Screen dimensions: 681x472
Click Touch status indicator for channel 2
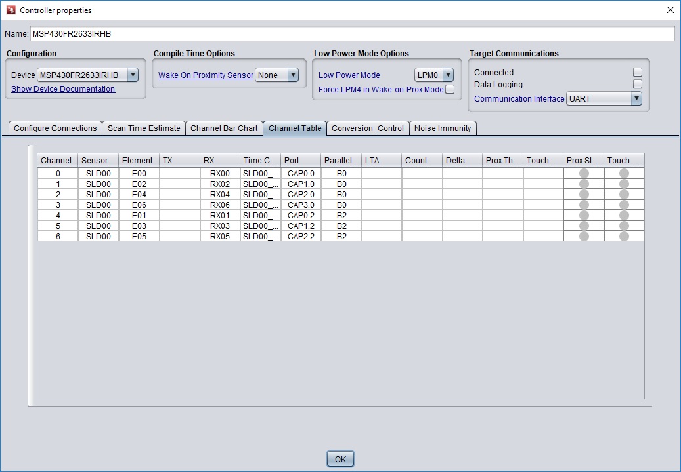[x=624, y=194]
